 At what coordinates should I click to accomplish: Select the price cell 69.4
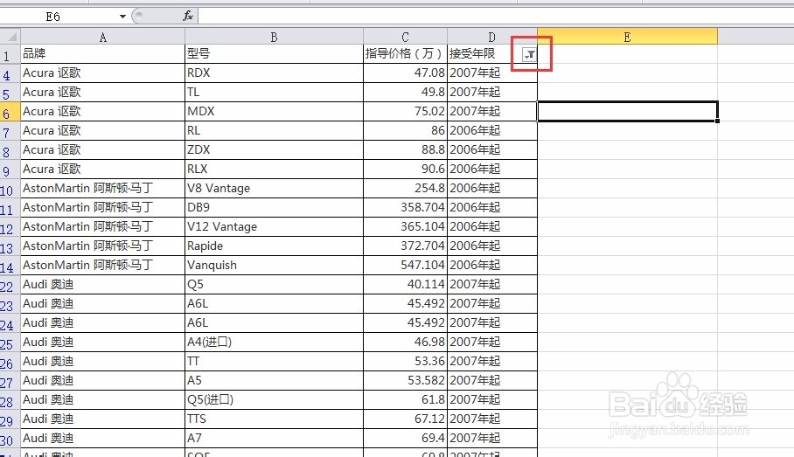click(x=405, y=439)
